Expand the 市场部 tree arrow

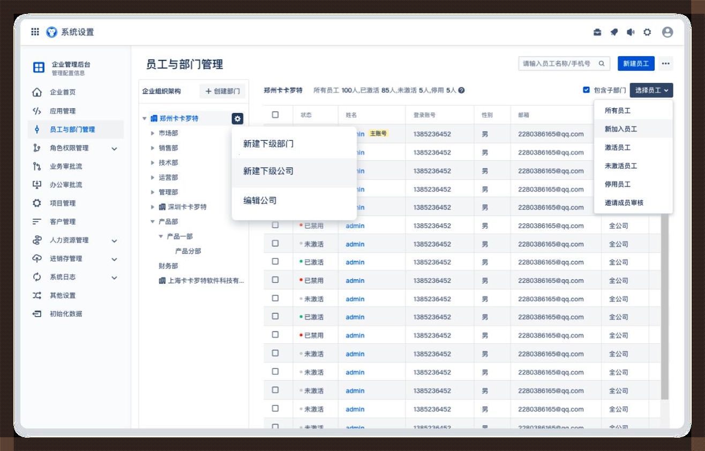(153, 133)
